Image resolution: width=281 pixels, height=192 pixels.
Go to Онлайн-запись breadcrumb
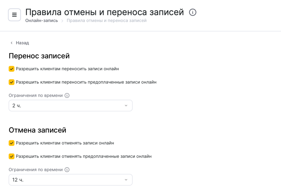tap(41, 21)
